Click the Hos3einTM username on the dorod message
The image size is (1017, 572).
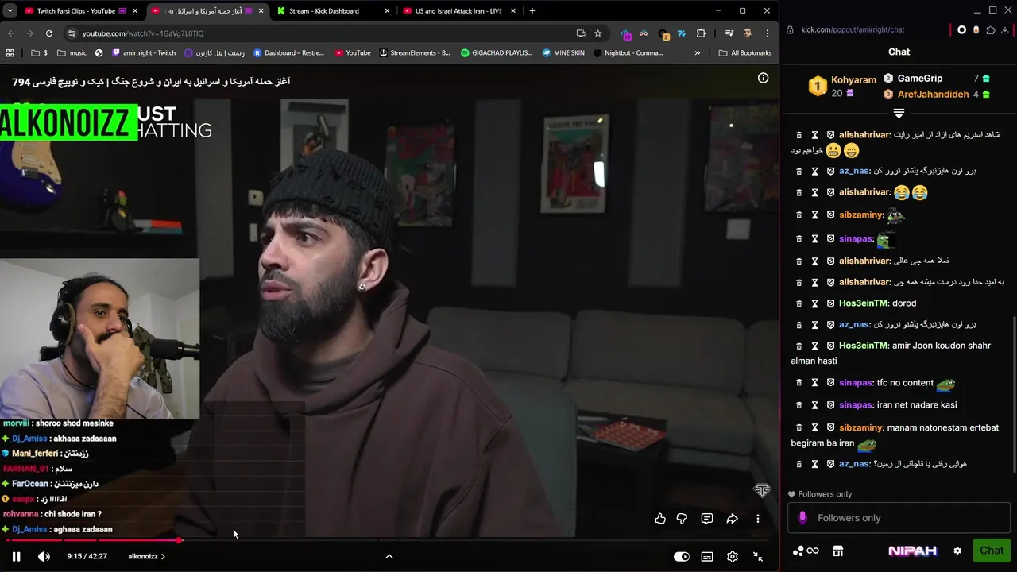(864, 303)
